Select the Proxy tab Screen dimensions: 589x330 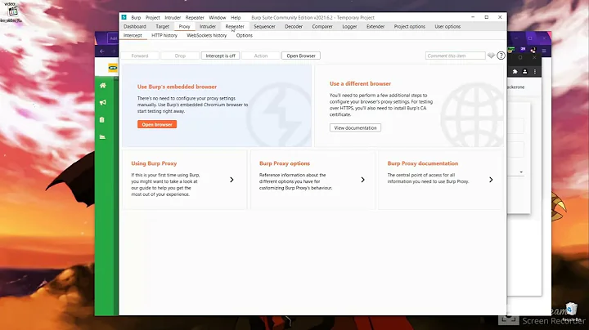coord(184,27)
